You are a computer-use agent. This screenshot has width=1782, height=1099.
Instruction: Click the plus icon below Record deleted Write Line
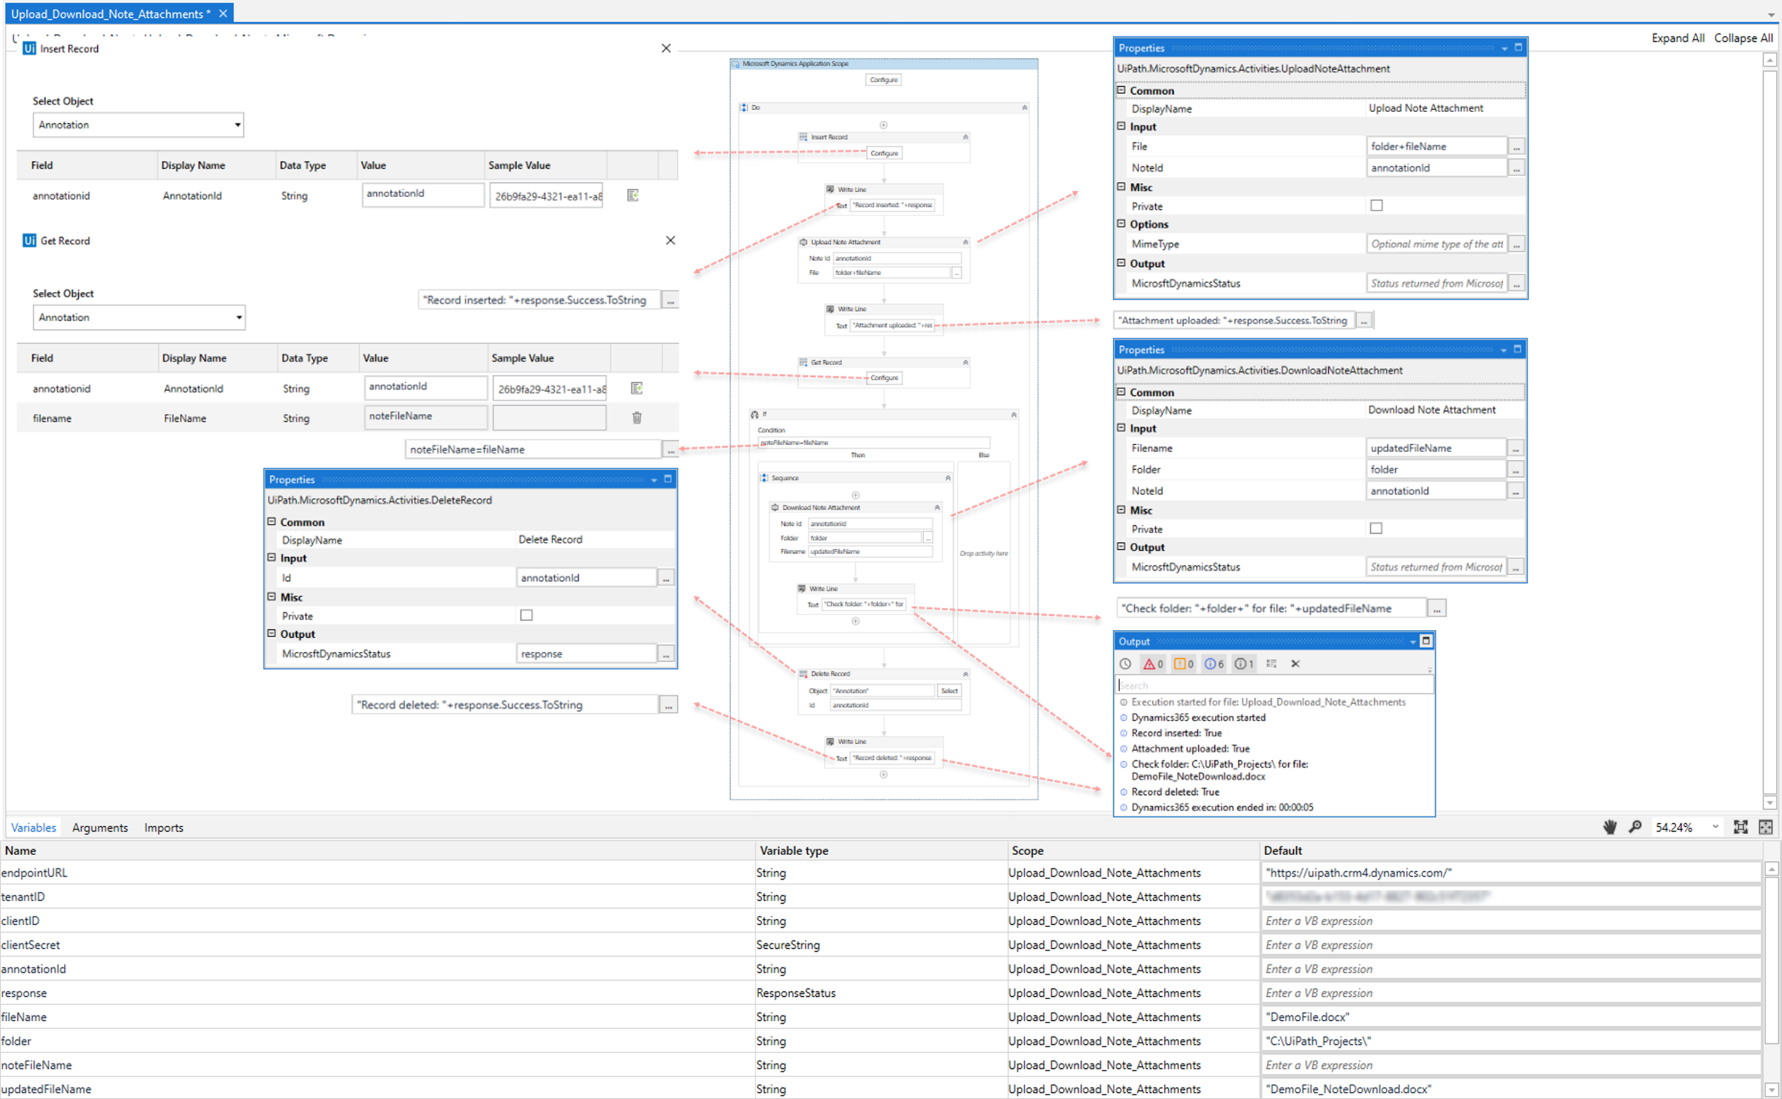884,775
